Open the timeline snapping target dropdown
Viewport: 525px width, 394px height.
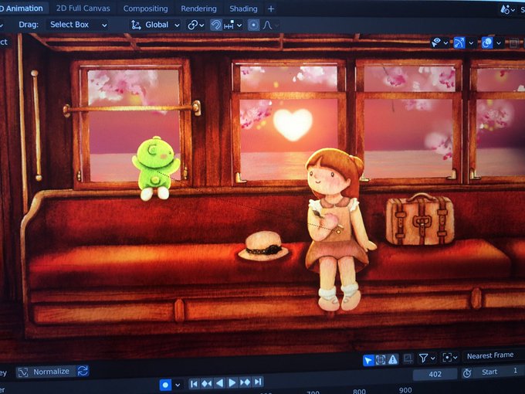pos(450,358)
